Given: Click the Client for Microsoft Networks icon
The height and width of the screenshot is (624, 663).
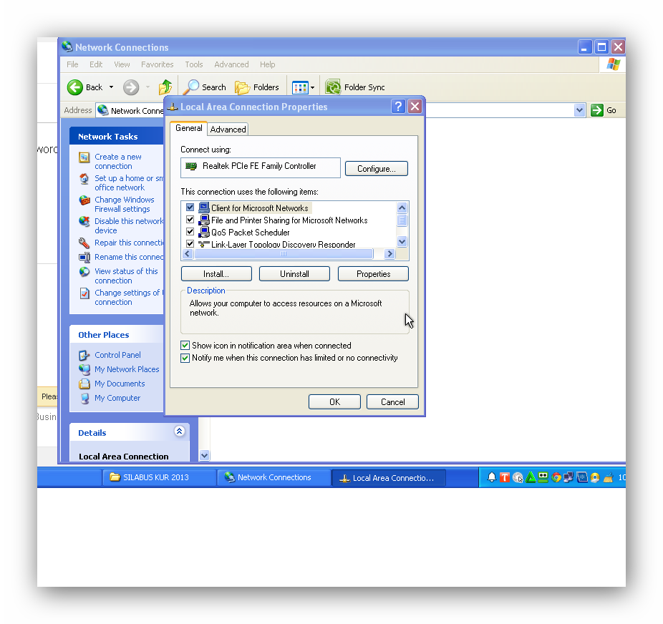Looking at the screenshot, I should tap(204, 208).
